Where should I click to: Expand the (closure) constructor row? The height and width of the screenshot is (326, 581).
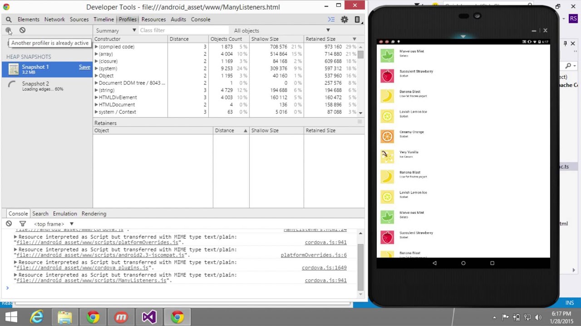pyautogui.click(x=96, y=61)
